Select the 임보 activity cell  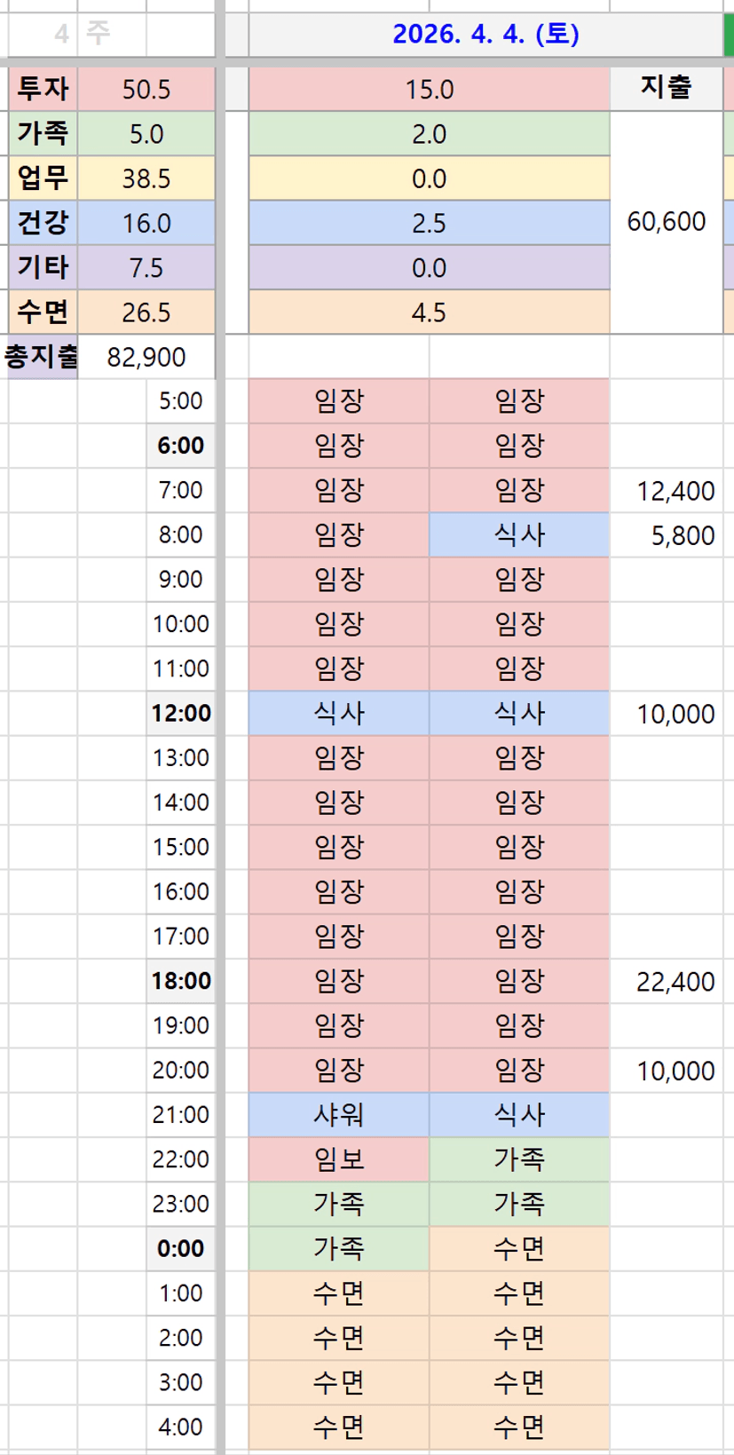pos(339,1159)
